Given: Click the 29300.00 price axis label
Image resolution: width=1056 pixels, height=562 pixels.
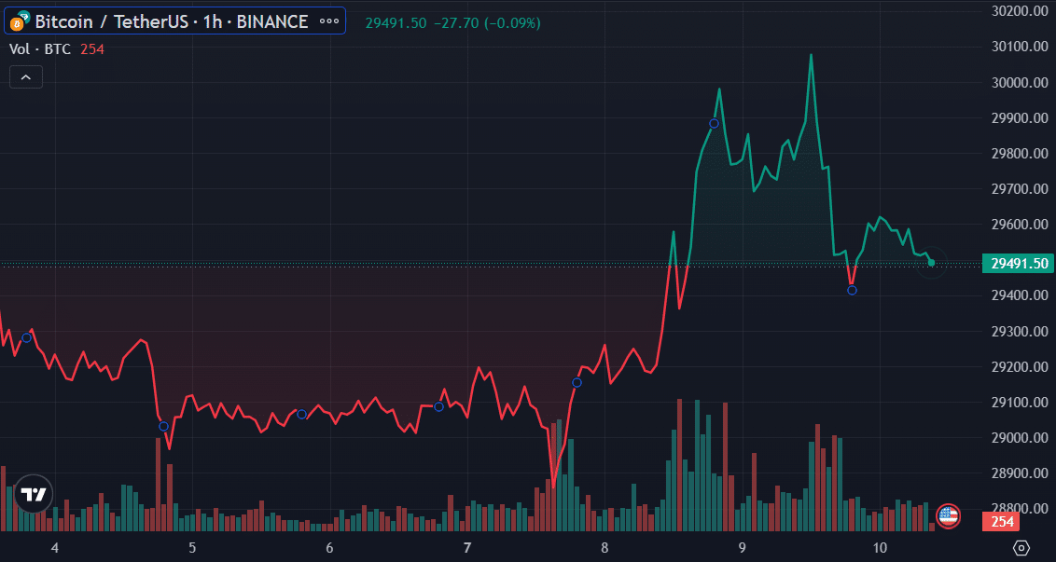Looking at the screenshot, I should point(1020,331).
